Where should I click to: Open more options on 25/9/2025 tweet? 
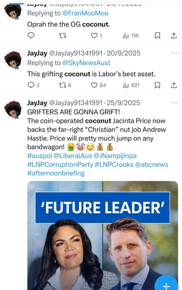click(x=174, y=103)
